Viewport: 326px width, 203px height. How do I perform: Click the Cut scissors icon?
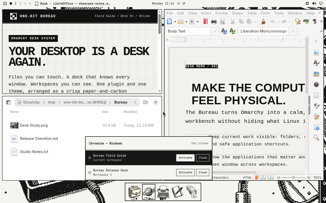(233, 22)
